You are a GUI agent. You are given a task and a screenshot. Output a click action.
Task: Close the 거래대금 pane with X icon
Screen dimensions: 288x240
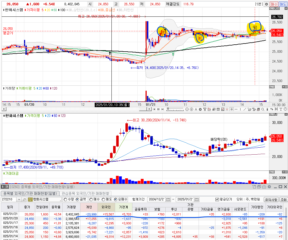tap(286, 172)
